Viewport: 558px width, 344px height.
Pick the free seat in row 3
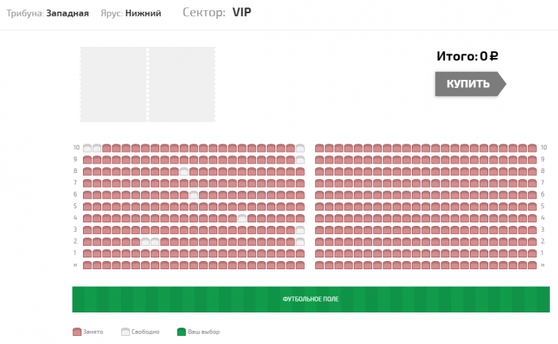pos(300,230)
